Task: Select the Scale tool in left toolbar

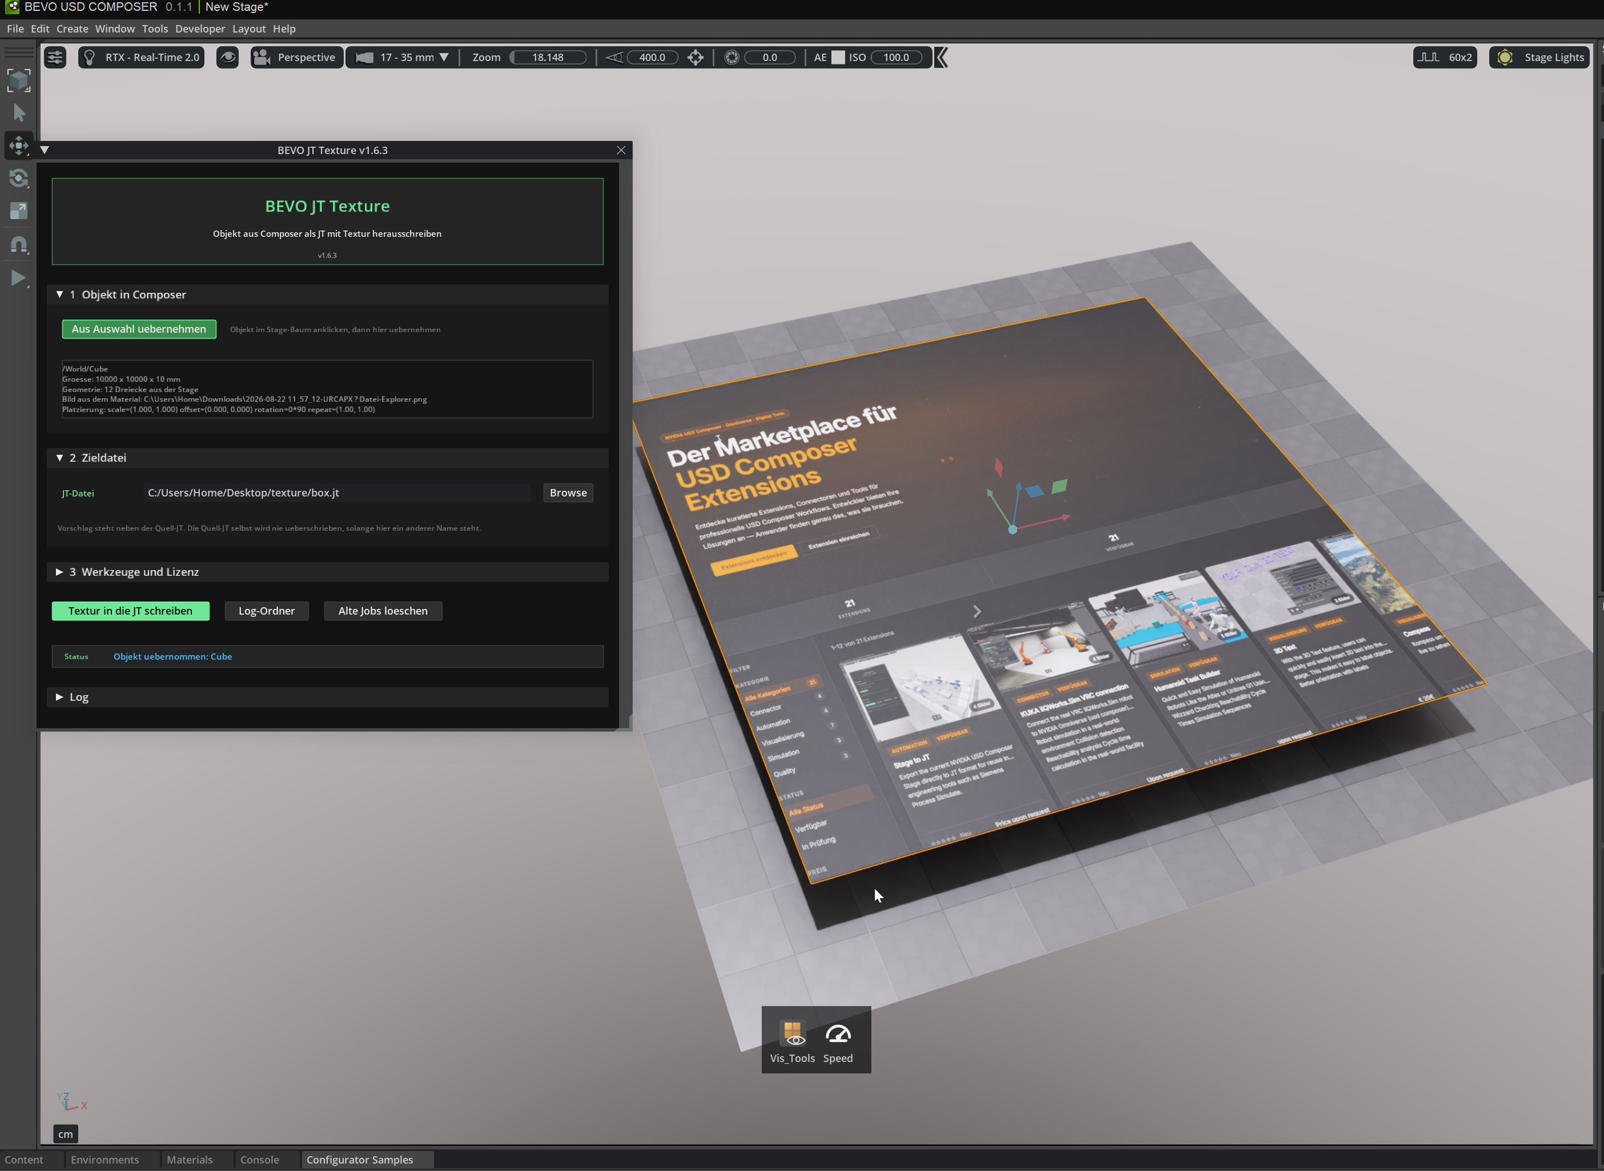Action: click(x=19, y=211)
